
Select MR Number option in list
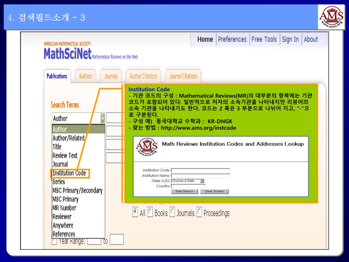click(64, 208)
